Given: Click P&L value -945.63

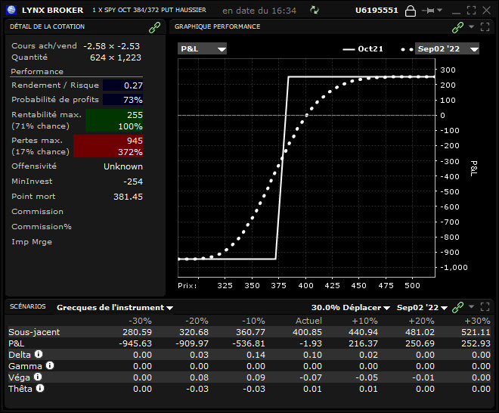Looking at the screenshot, I should [x=135, y=343].
